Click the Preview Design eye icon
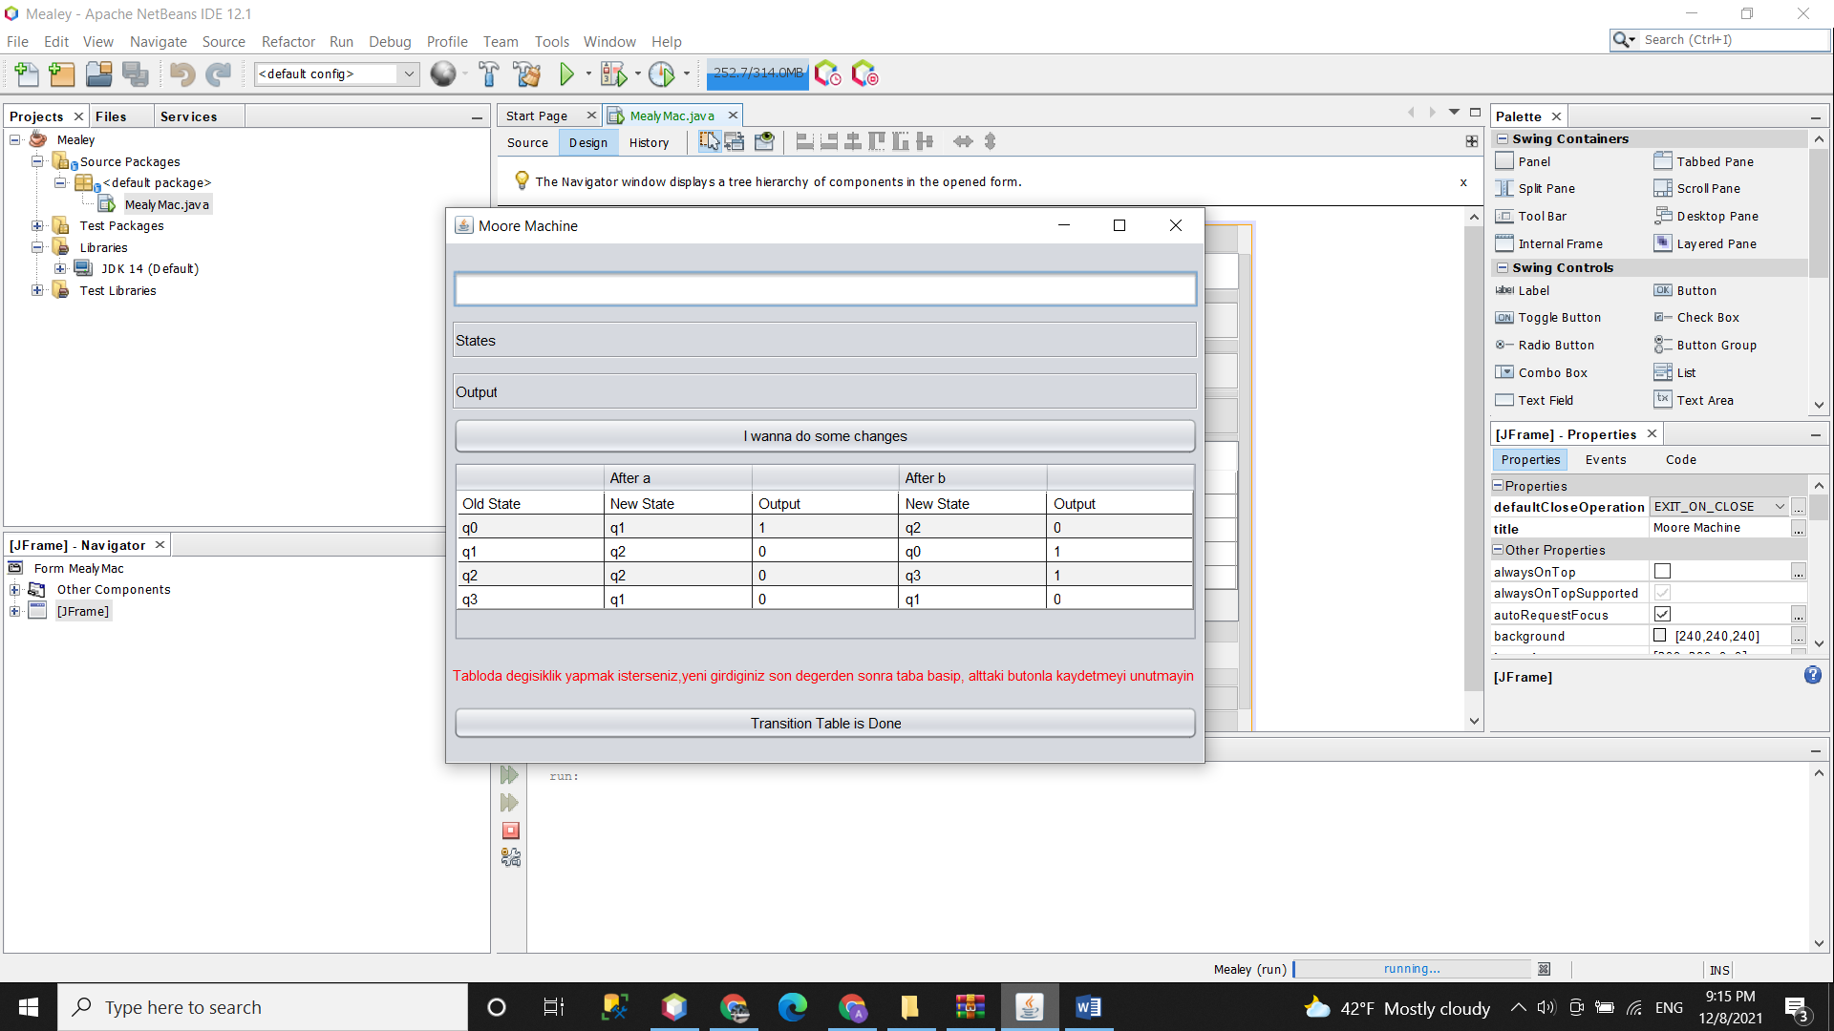 tap(763, 141)
